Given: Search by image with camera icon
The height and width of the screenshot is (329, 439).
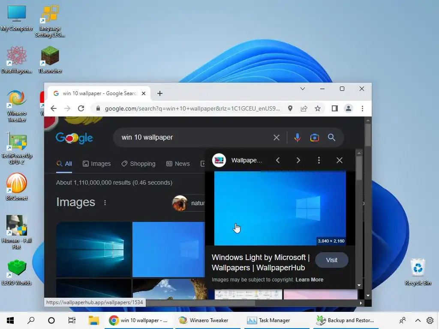Looking at the screenshot, I should [314, 138].
